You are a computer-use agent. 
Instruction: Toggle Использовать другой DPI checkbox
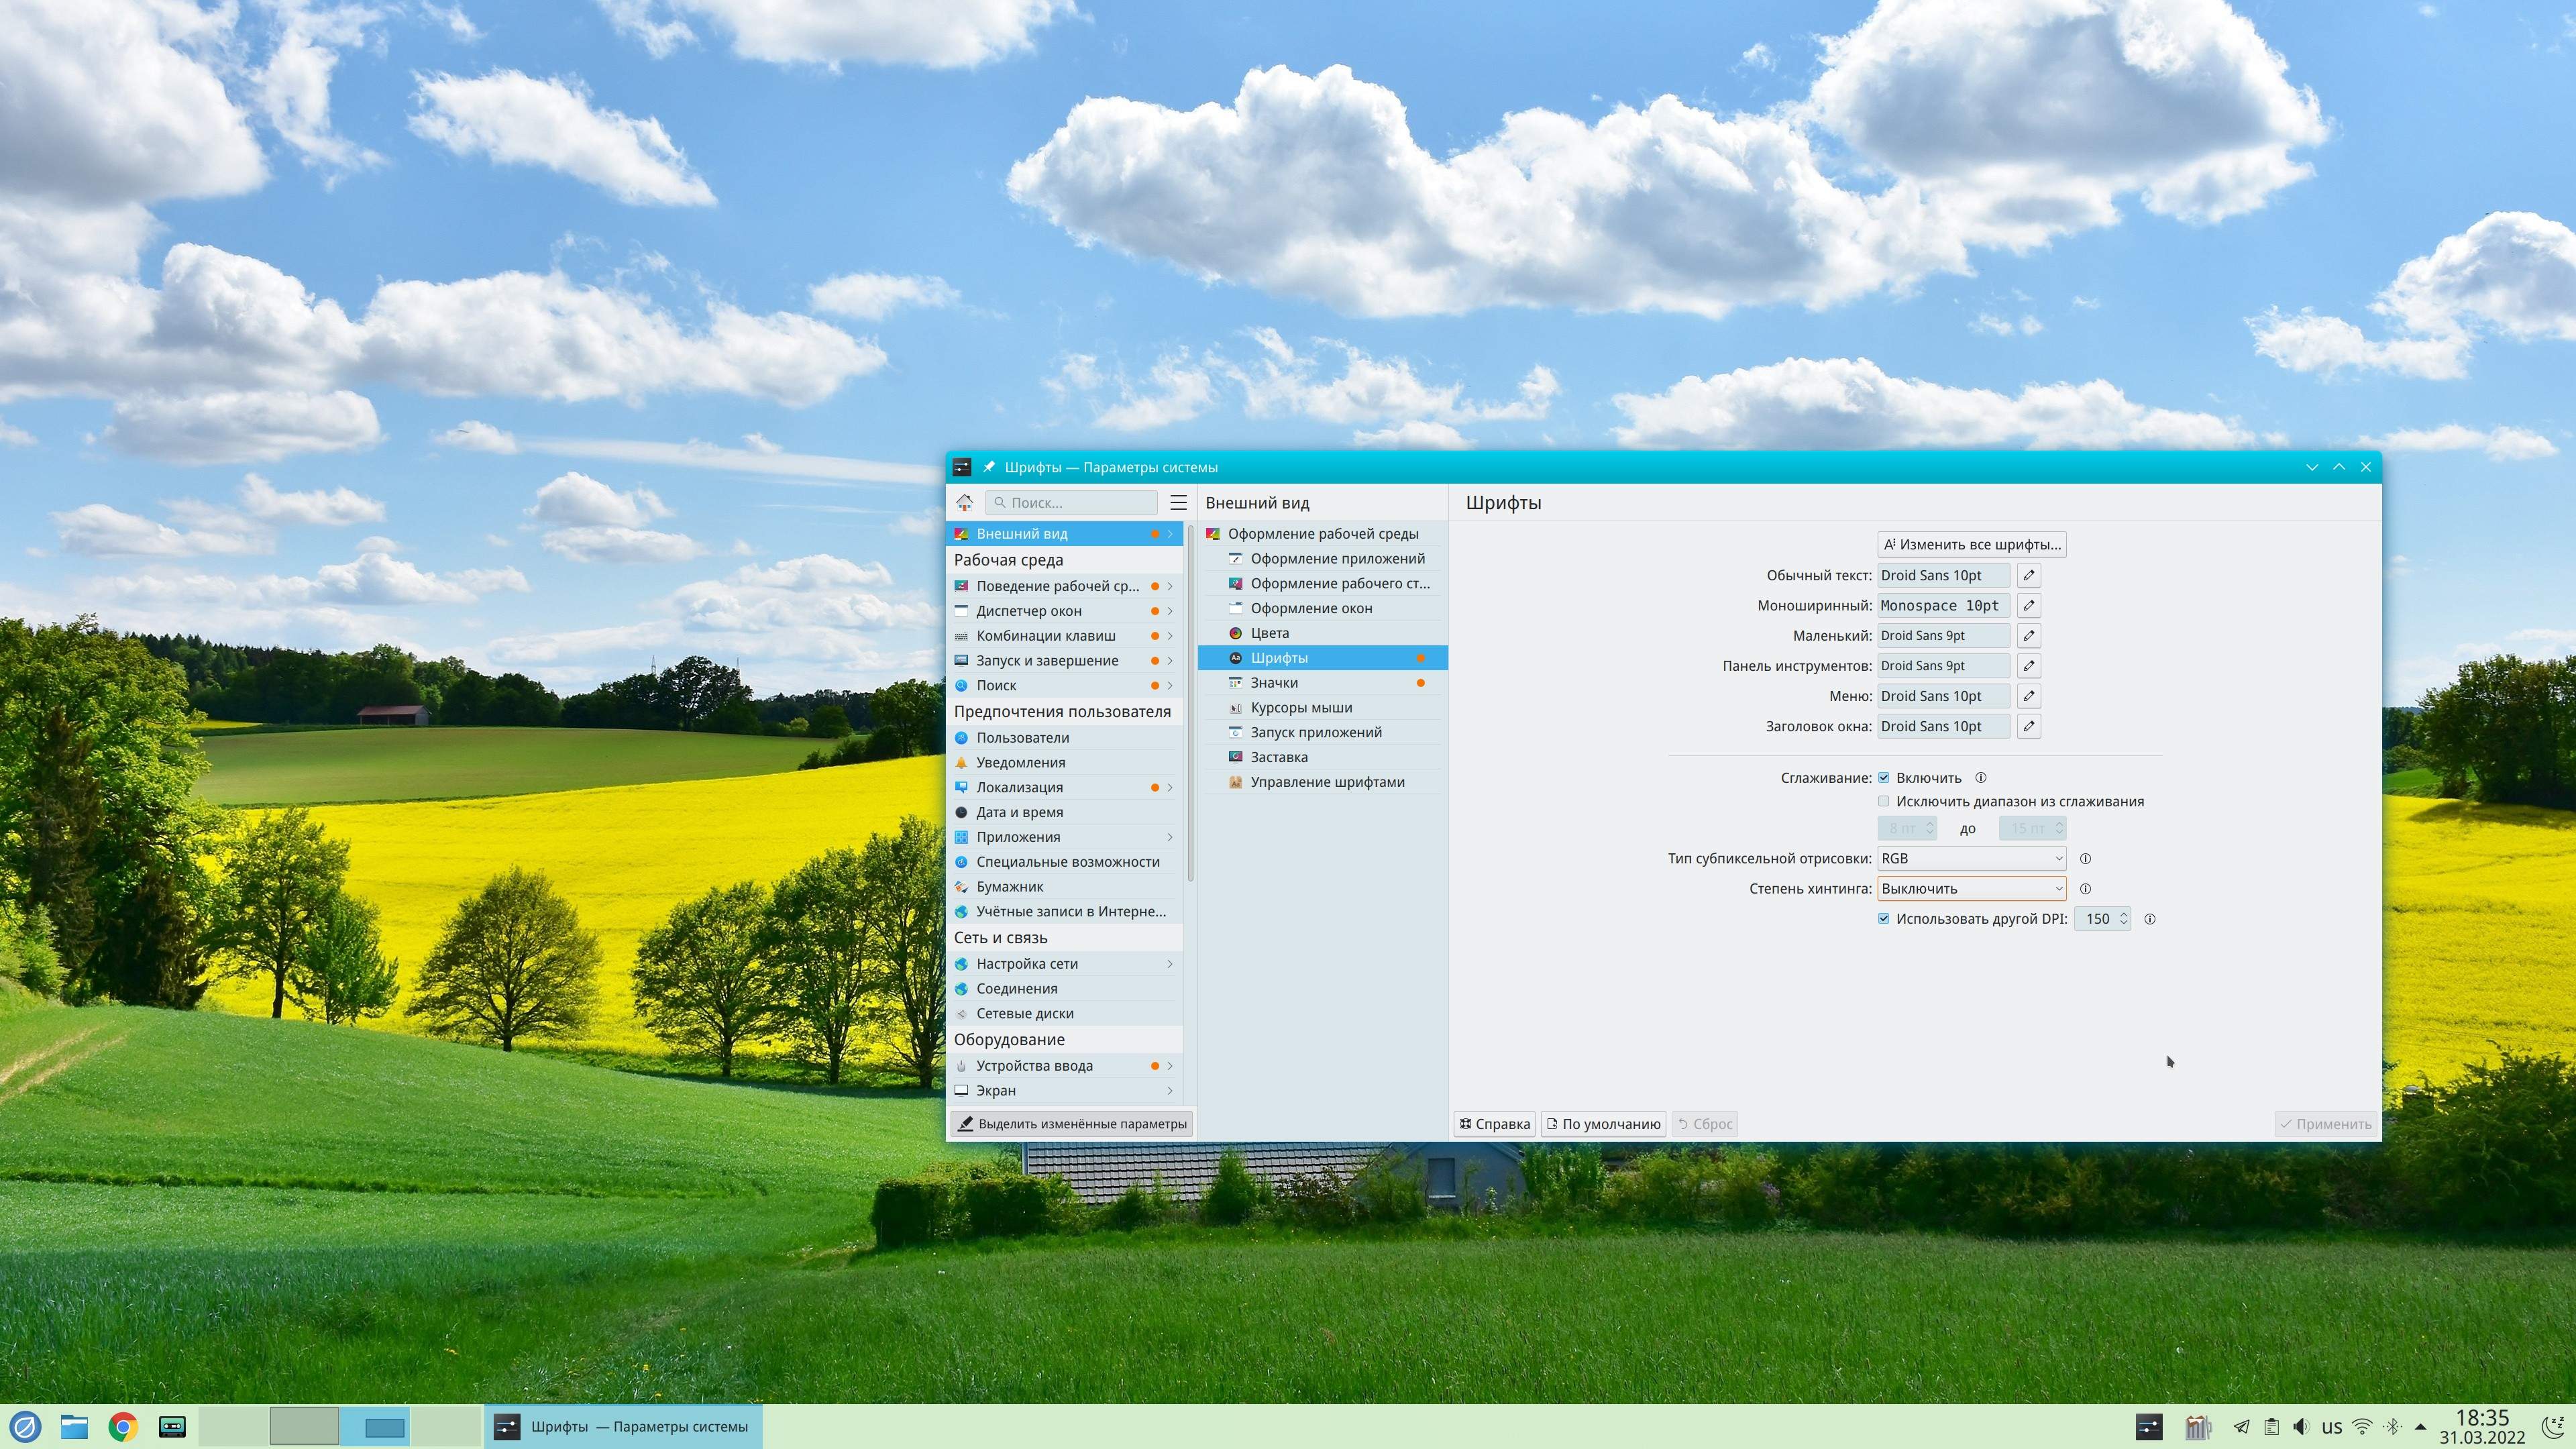(x=1884, y=919)
